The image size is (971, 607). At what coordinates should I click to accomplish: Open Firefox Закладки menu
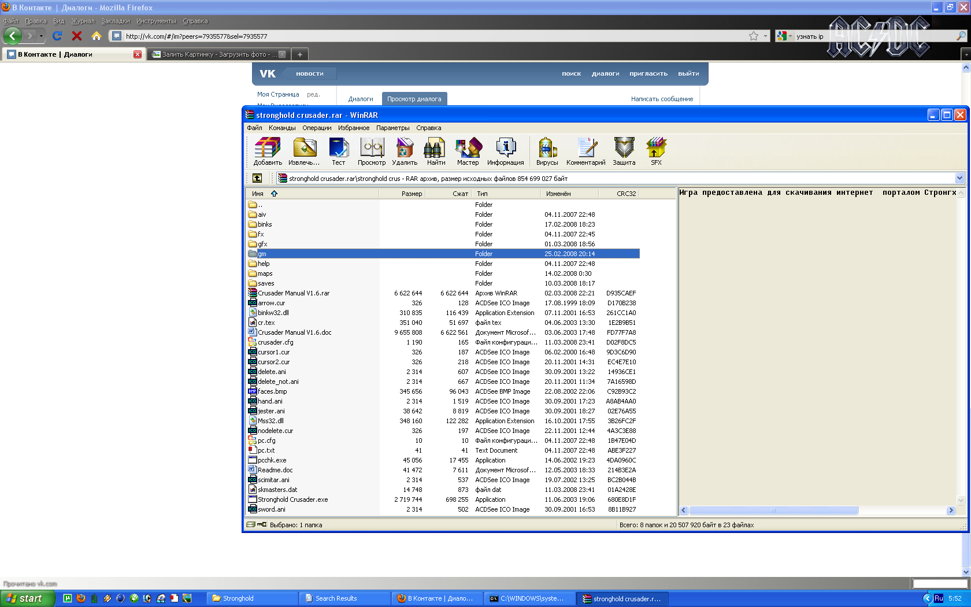(x=116, y=21)
